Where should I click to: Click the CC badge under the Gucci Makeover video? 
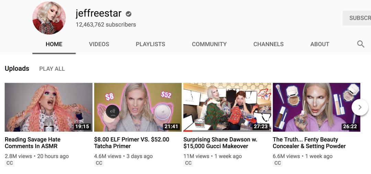tap(188, 163)
